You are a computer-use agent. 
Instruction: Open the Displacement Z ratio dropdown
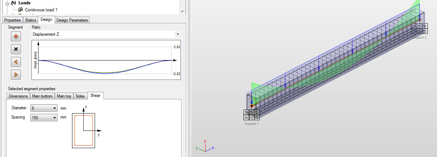click(x=106, y=34)
